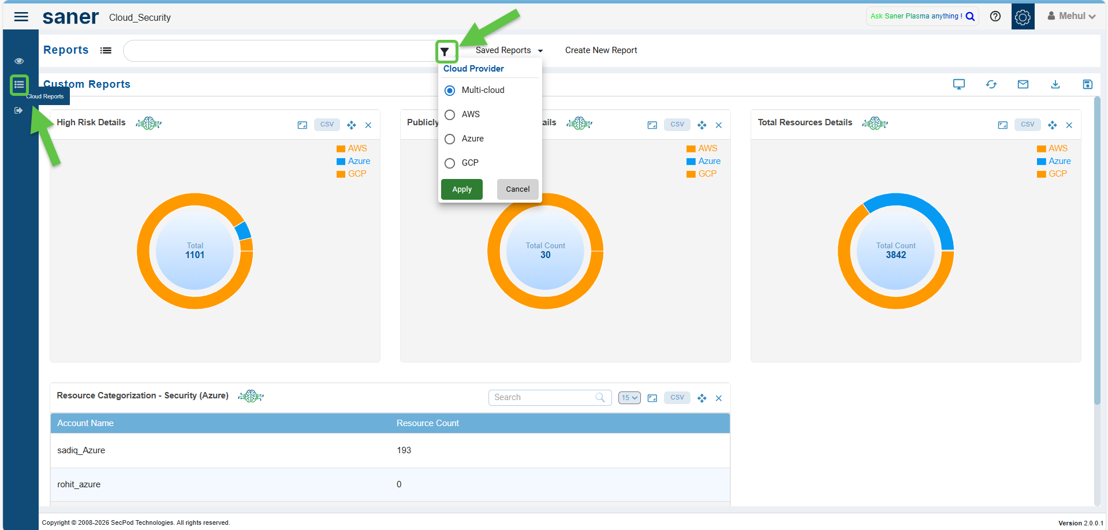The height and width of the screenshot is (530, 1108).
Task: Choose the GCP cloud provider radio option
Action: [x=450, y=163]
